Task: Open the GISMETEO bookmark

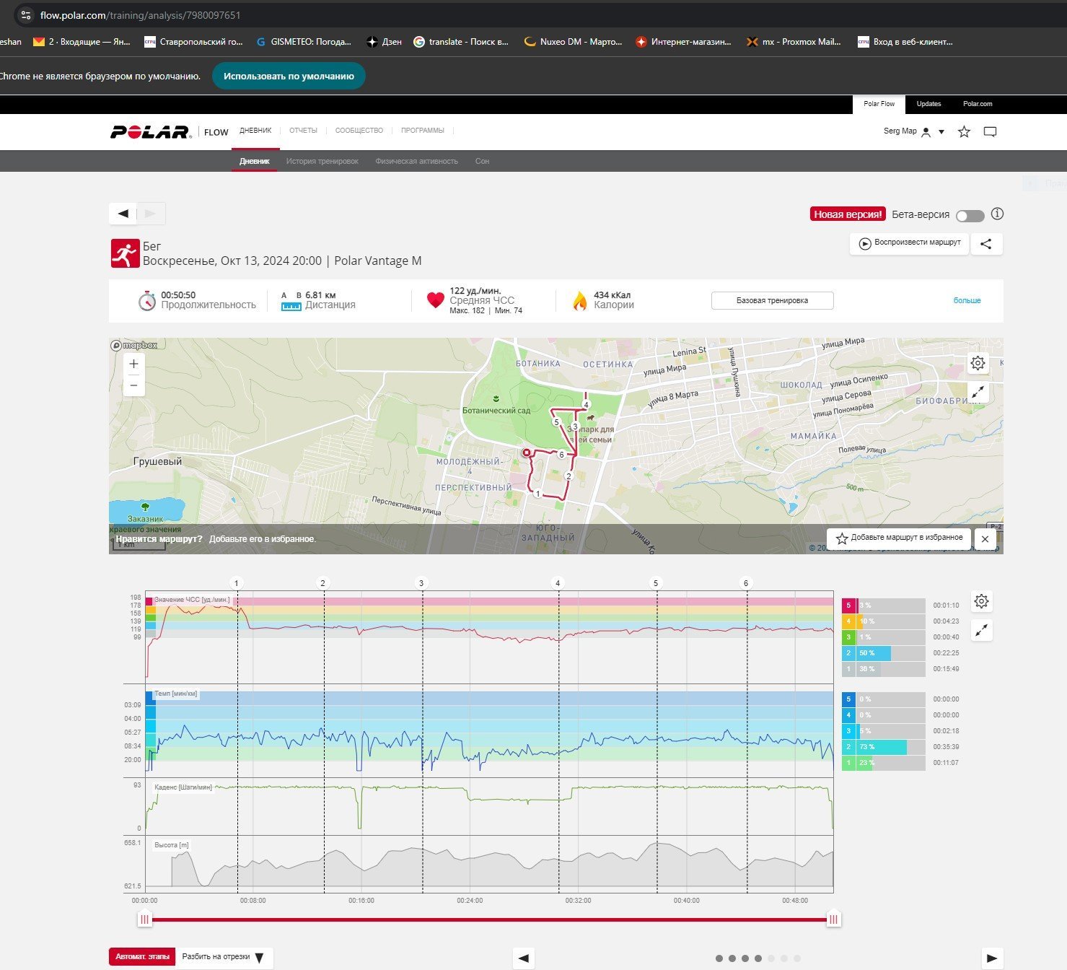Action: tap(304, 42)
